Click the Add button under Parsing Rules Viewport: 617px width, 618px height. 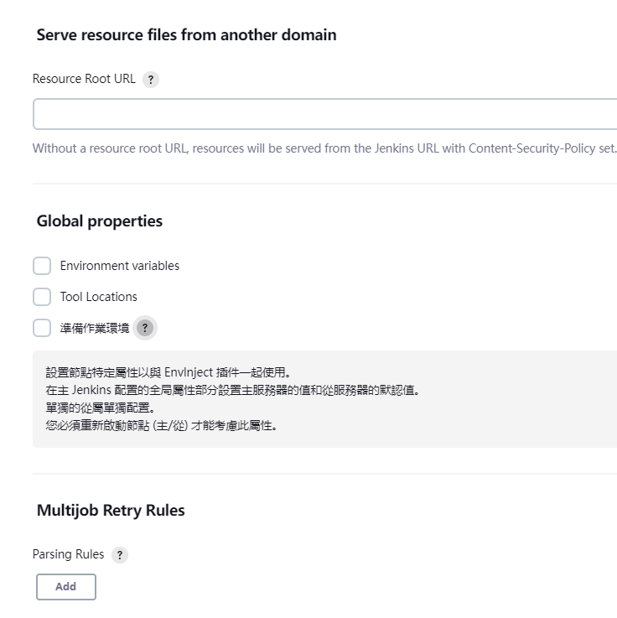[x=66, y=587]
